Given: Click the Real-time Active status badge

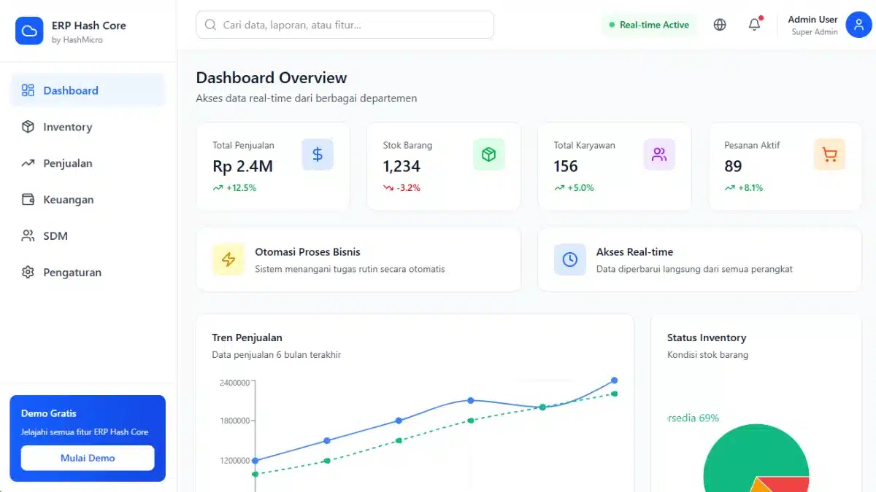Looking at the screenshot, I should coord(649,25).
